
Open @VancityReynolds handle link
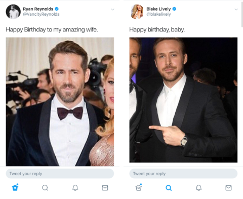41,14
